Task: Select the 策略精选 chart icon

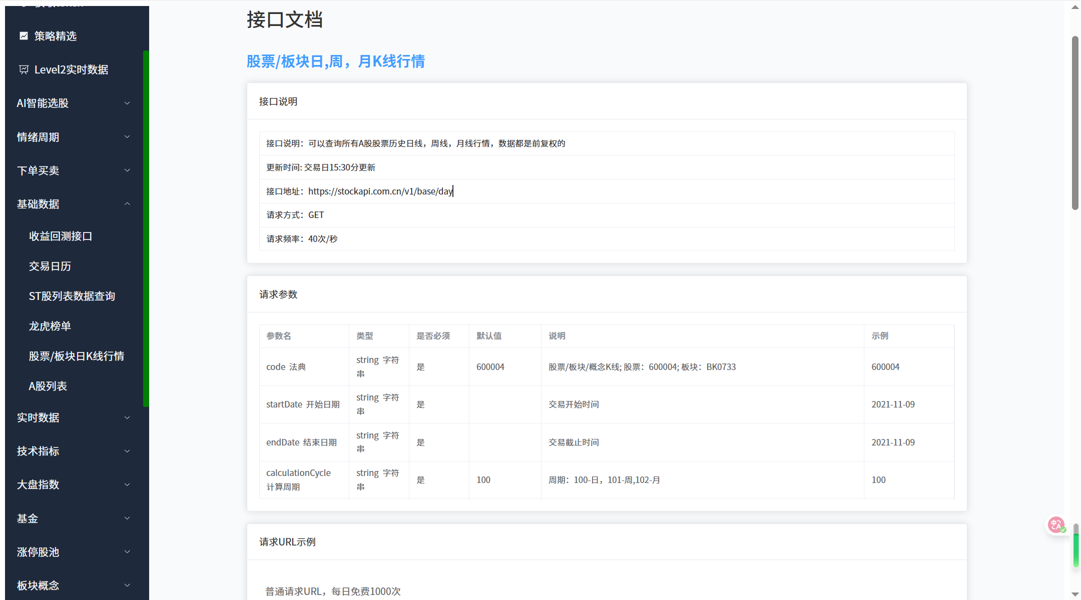Action: point(24,35)
